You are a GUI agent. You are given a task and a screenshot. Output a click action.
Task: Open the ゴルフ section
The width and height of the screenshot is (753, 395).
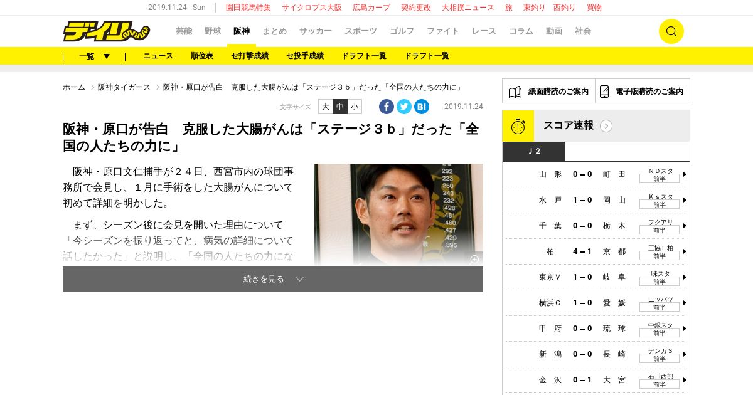coord(402,31)
